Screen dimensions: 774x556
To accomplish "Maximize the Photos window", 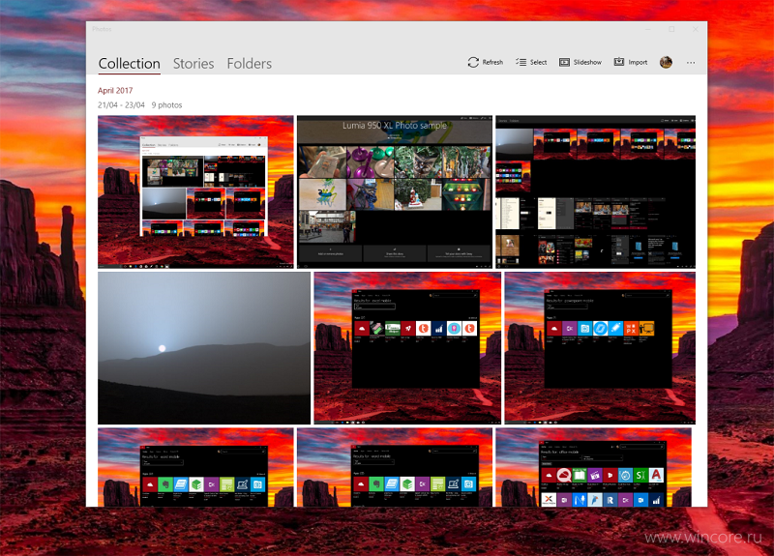I will point(671,30).
